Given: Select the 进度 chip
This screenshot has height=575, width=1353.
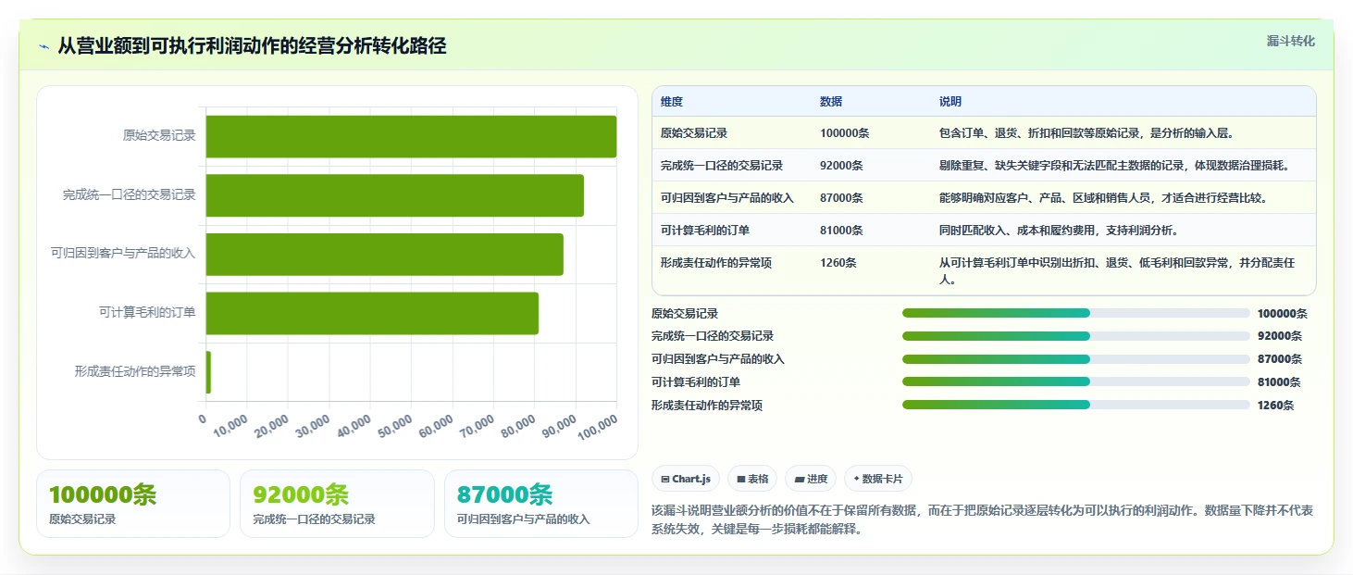Looking at the screenshot, I should (x=811, y=479).
